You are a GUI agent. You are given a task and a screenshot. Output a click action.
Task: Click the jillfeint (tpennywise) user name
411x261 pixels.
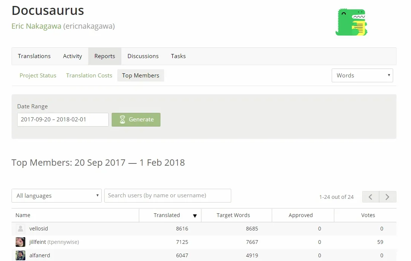(x=54, y=242)
